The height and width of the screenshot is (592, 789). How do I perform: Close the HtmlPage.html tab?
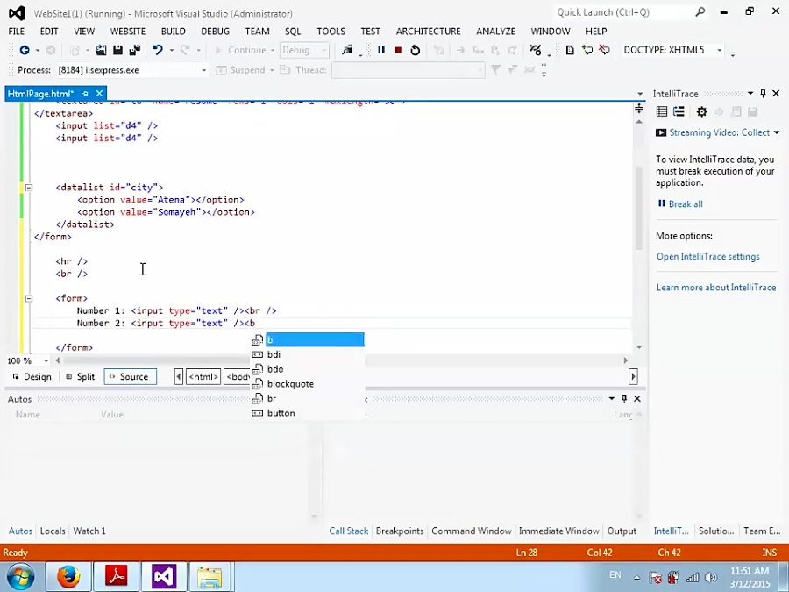tap(99, 94)
